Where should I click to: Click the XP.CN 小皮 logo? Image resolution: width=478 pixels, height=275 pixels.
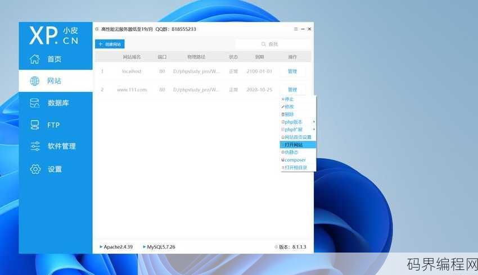click(53, 35)
